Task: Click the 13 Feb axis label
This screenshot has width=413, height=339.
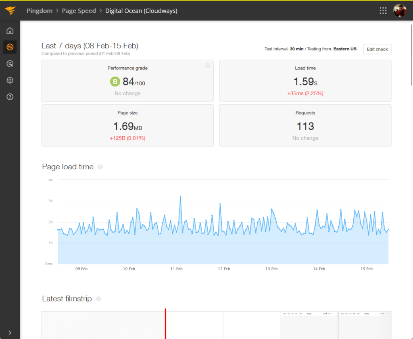Action: tap(271, 269)
